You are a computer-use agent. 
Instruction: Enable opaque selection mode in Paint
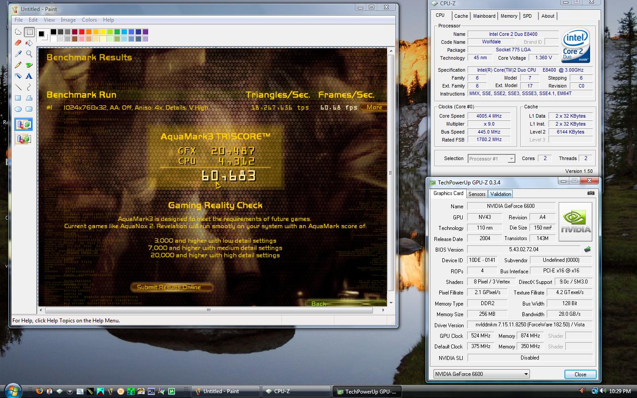[23, 125]
